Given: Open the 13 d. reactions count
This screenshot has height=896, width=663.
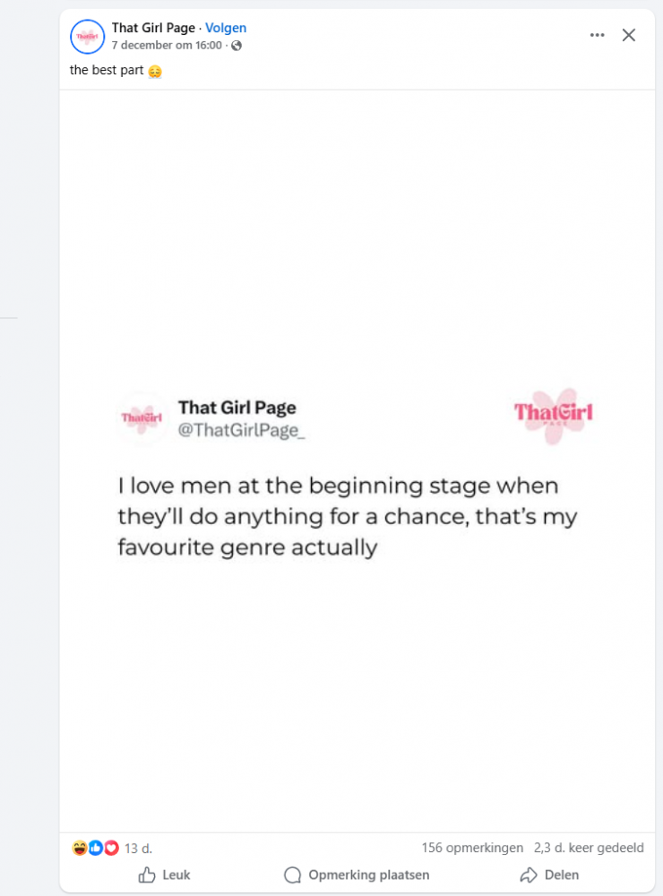Looking at the screenshot, I should 137,848.
